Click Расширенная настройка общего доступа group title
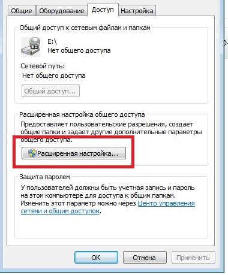Viewport: 228px width, 275px height. pyautogui.click(x=82, y=114)
